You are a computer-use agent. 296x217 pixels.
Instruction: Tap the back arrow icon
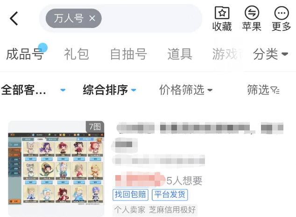tap(14, 19)
